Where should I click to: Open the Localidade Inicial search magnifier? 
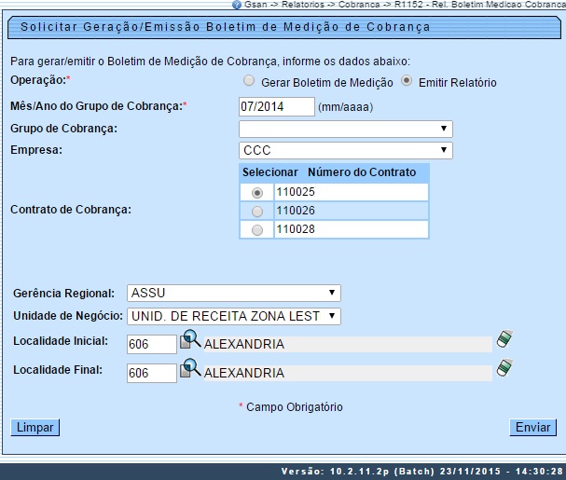[x=190, y=341]
